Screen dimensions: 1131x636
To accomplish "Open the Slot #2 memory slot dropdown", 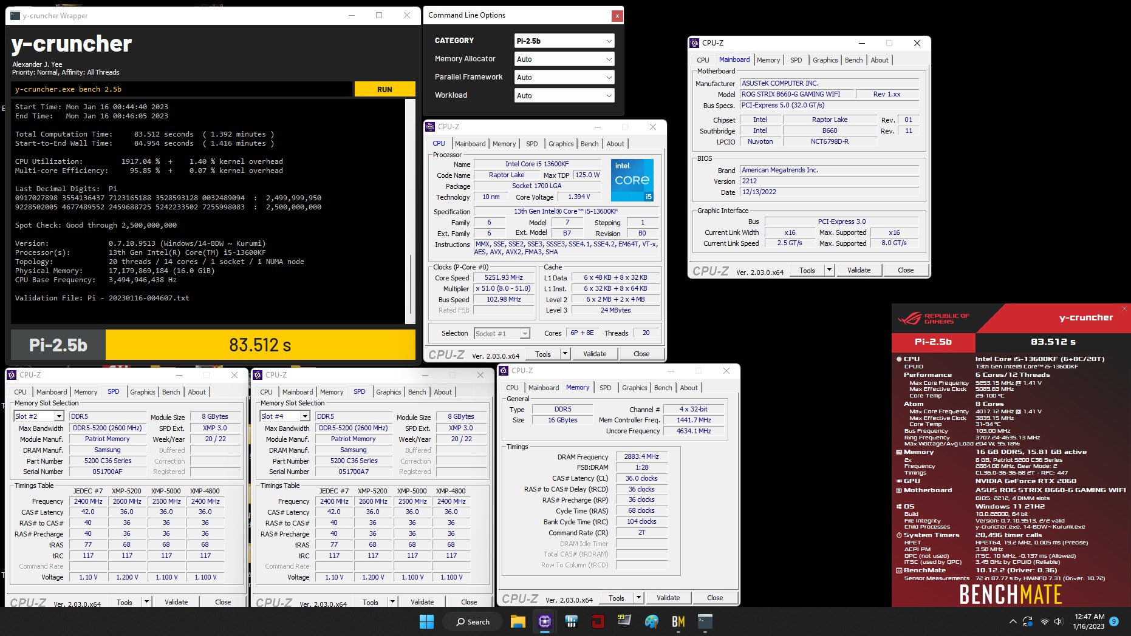I will pyautogui.click(x=39, y=416).
